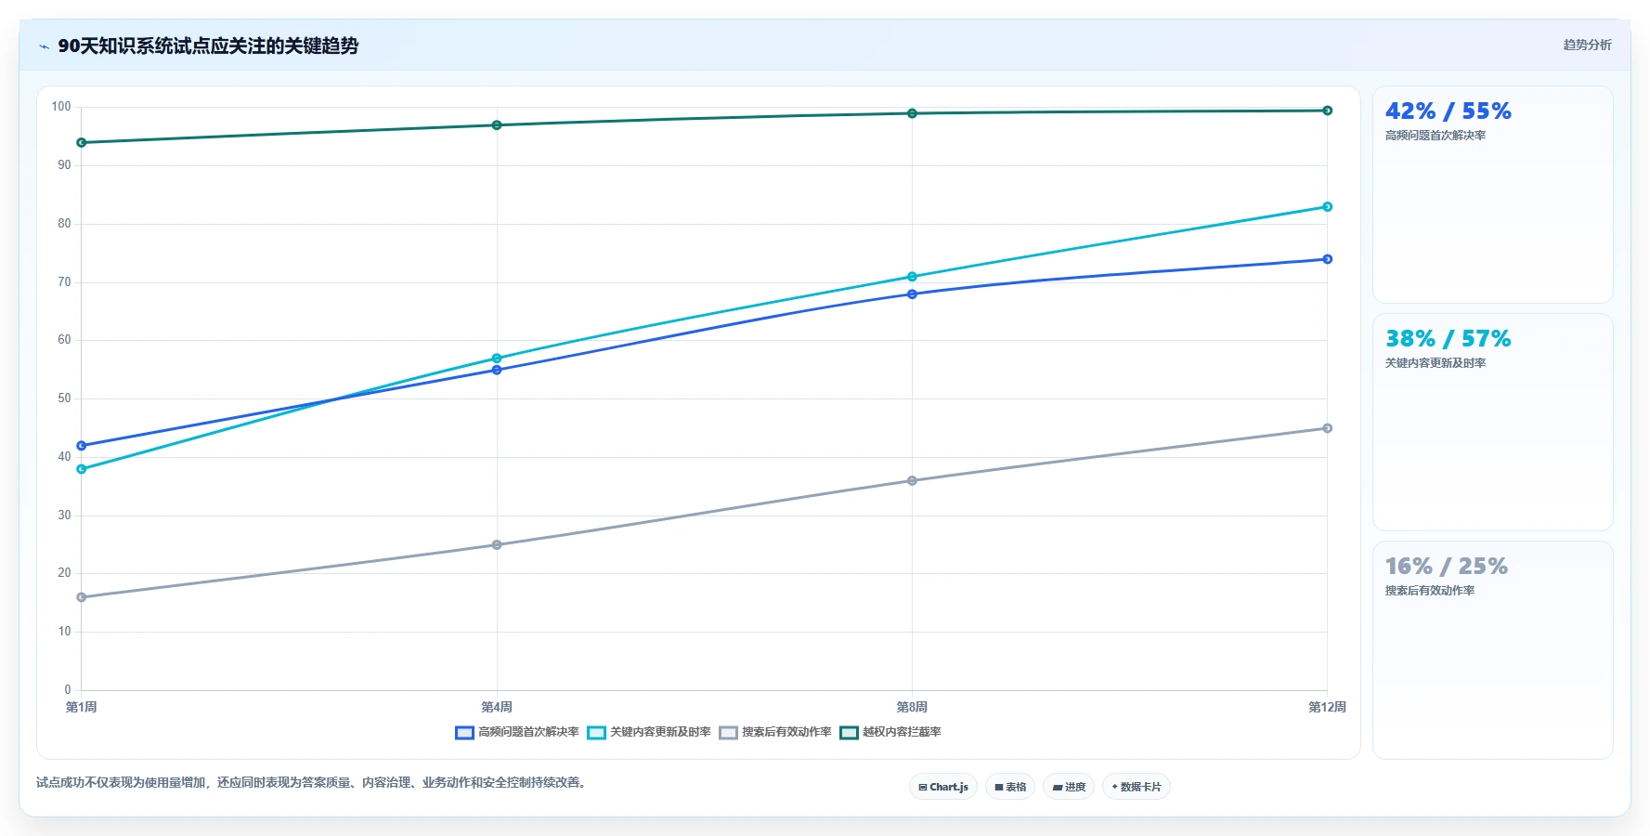Click the blue line point at 第4周 (55)
Screen dimensions: 1650x836
(x=497, y=370)
